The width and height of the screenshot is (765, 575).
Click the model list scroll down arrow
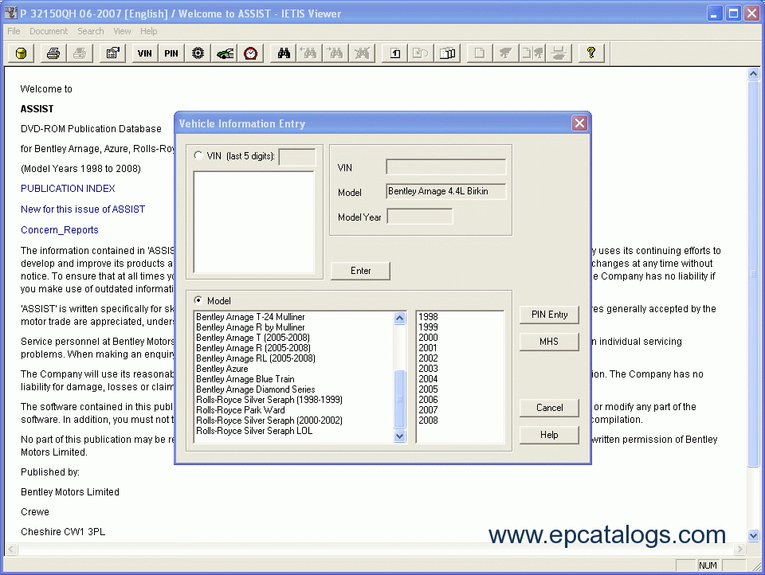tap(399, 436)
